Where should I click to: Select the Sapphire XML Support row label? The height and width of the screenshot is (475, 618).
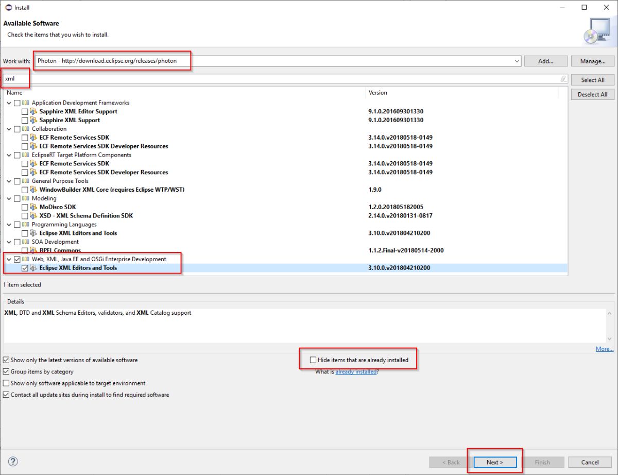click(x=70, y=120)
